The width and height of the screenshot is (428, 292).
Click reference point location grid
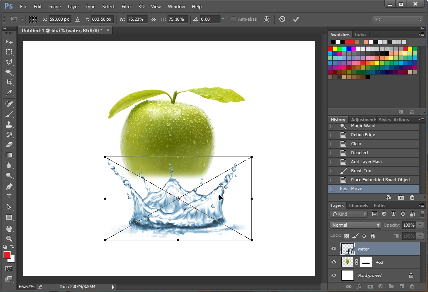33,19
